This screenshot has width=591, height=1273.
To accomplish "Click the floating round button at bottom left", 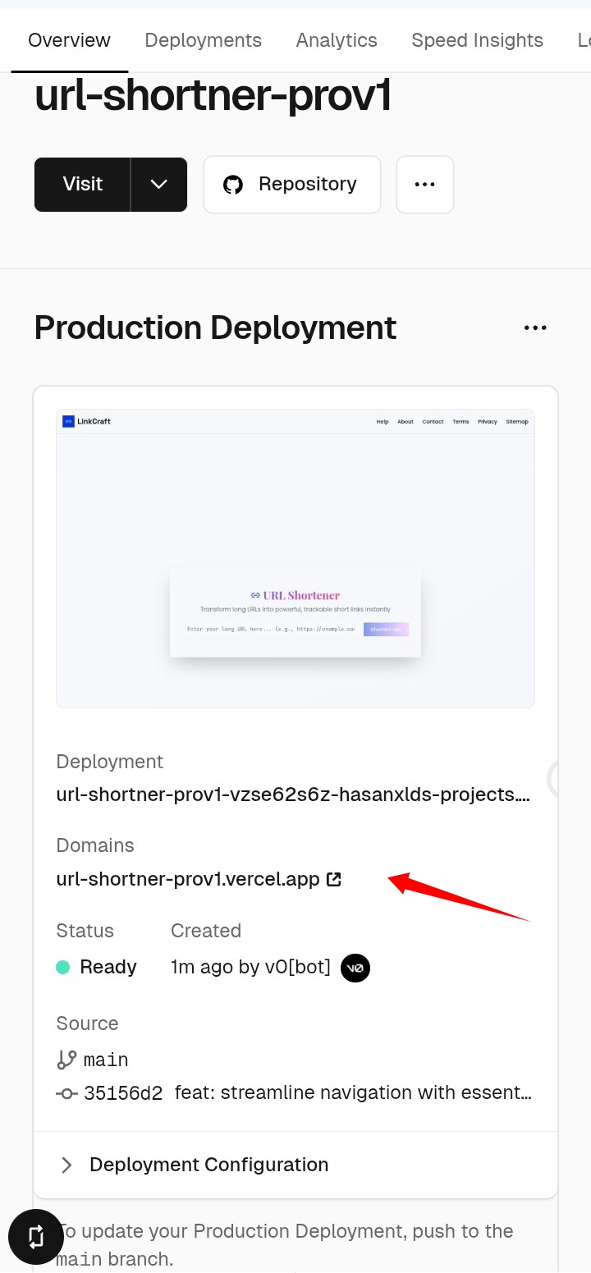I will 36,1236.
